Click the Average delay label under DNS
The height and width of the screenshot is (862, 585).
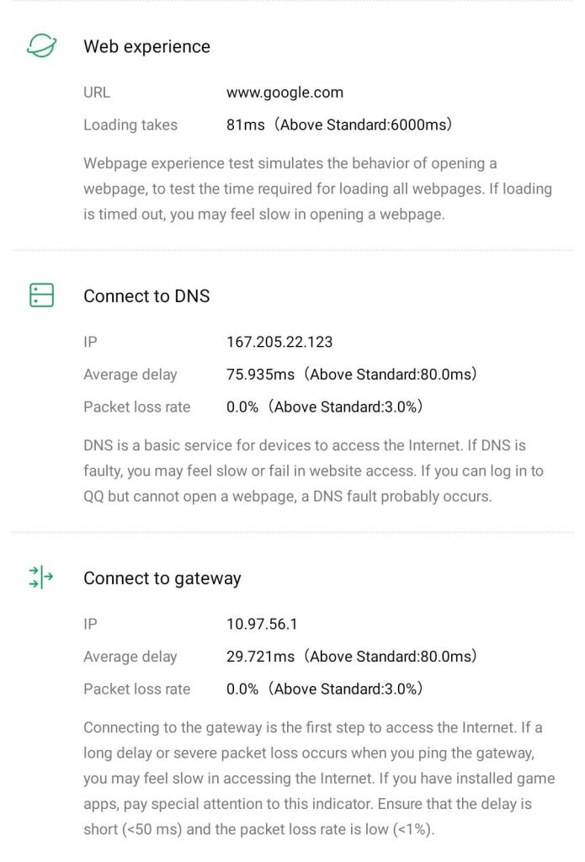point(130,375)
